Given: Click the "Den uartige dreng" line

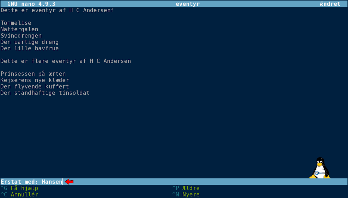Looking at the screenshot, I should pyautogui.click(x=30, y=42).
